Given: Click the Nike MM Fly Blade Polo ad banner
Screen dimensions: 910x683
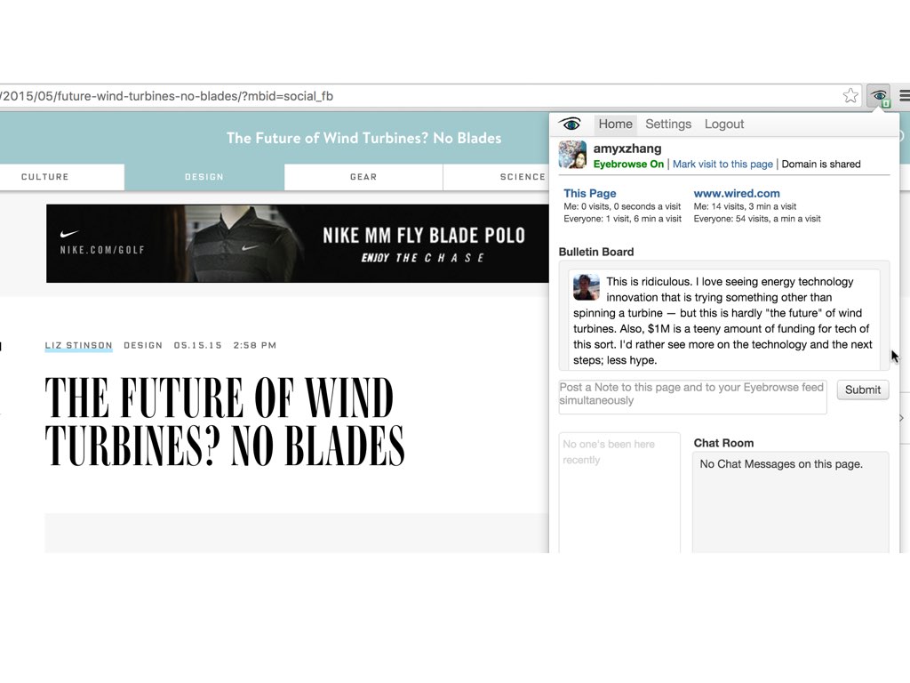Looking at the screenshot, I should pyautogui.click(x=297, y=244).
